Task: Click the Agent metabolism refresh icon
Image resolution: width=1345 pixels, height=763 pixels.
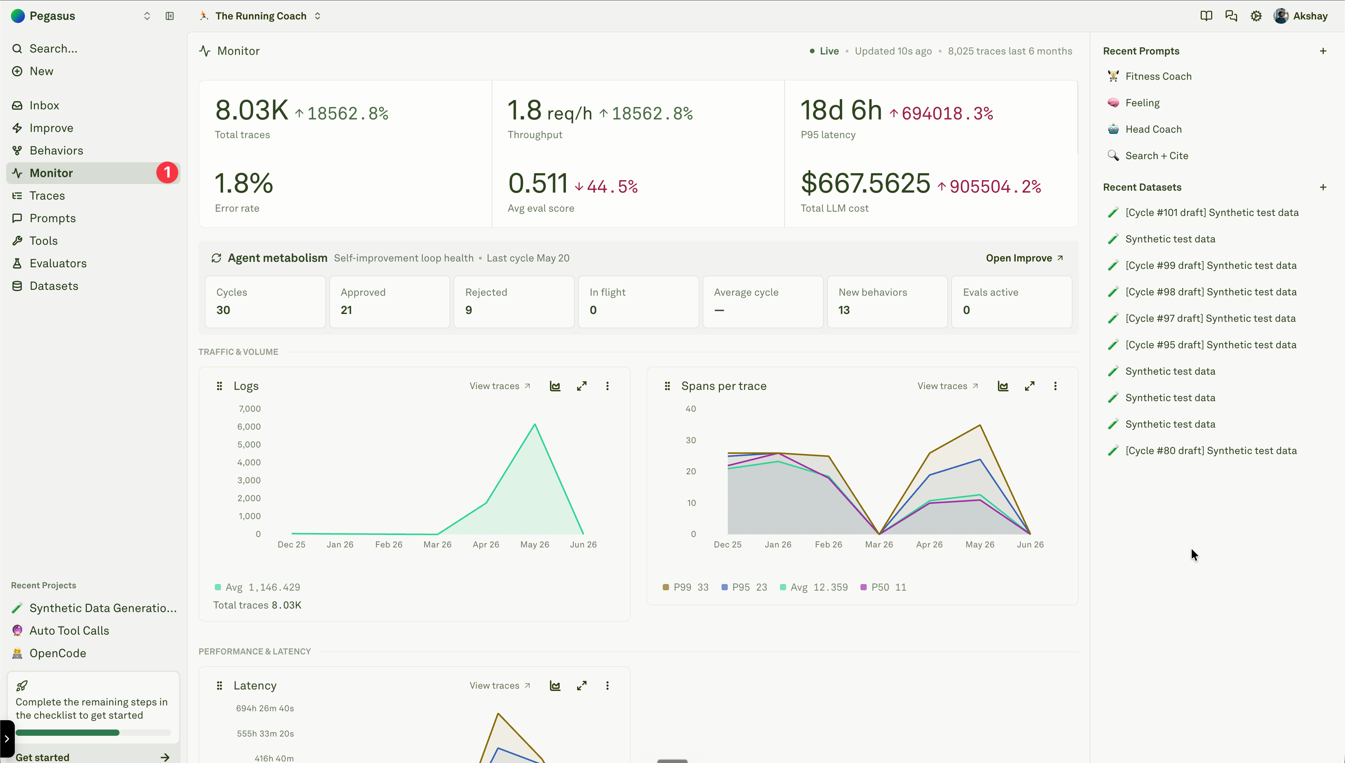Action: (x=216, y=258)
